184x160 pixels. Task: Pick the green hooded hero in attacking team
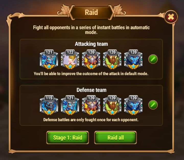tap(112, 59)
